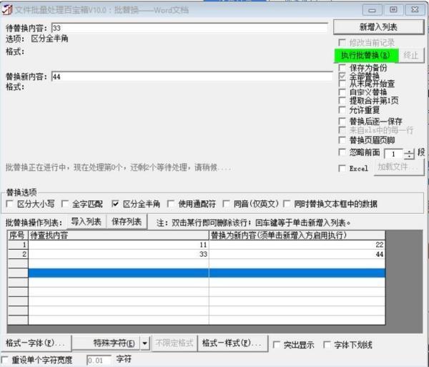Enable the 突出显示 highlight checkbox
This screenshot has height=367, width=429.
pos(277,345)
